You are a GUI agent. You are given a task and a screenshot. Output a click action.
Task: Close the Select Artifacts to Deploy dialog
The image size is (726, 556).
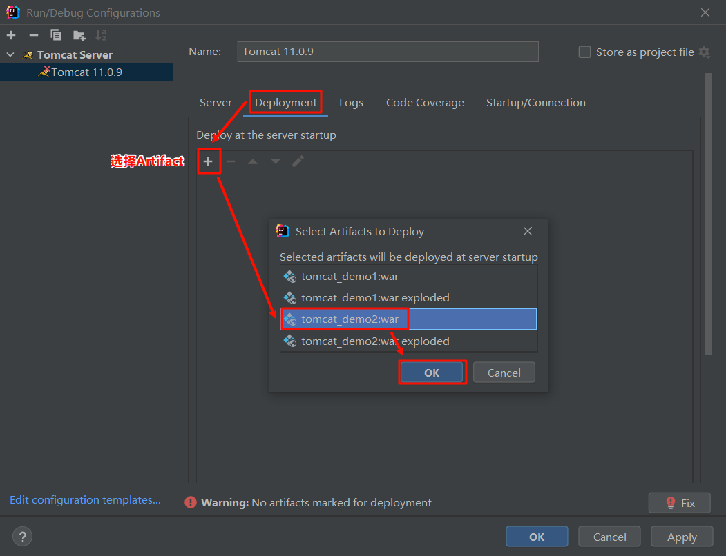pos(527,231)
